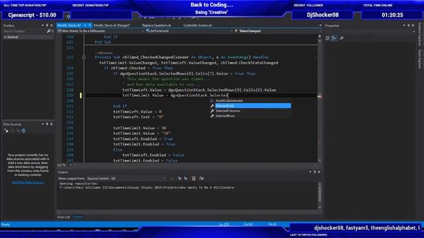Click the Search Toolbox input field
Viewport: 424px width, 238px height.
(x=25, y=31)
